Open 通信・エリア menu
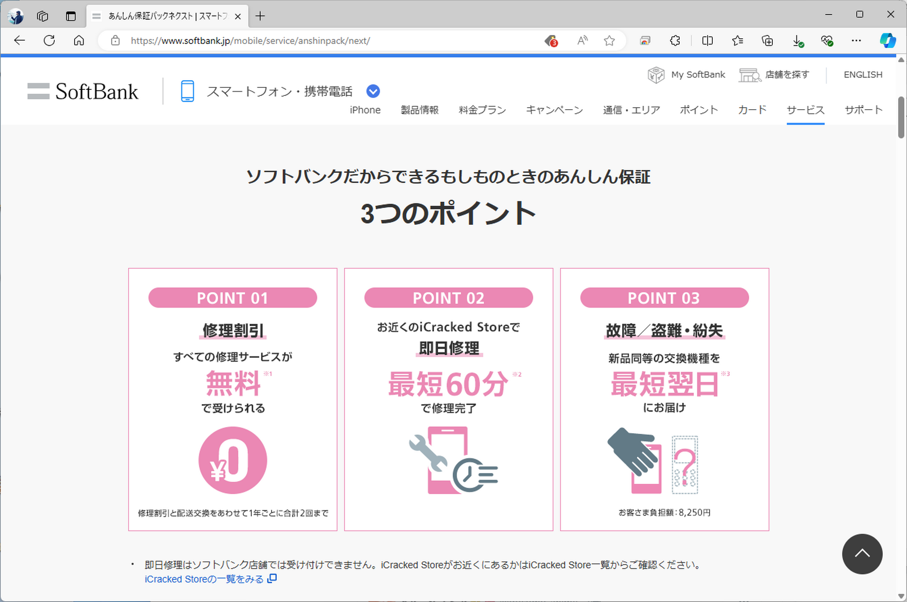This screenshot has width=907, height=602. click(x=631, y=110)
